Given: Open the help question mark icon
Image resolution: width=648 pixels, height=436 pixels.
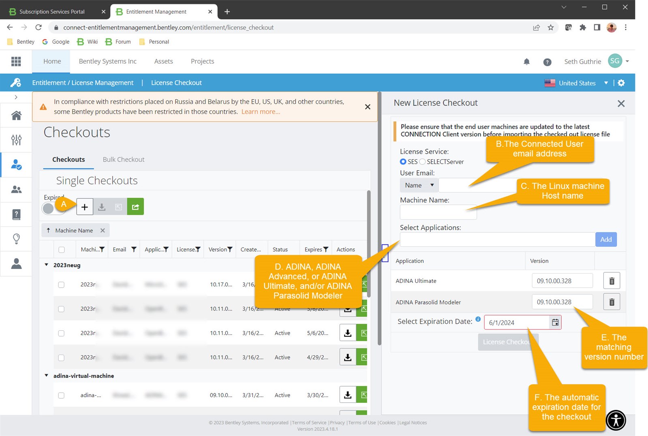Looking at the screenshot, I should (547, 62).
